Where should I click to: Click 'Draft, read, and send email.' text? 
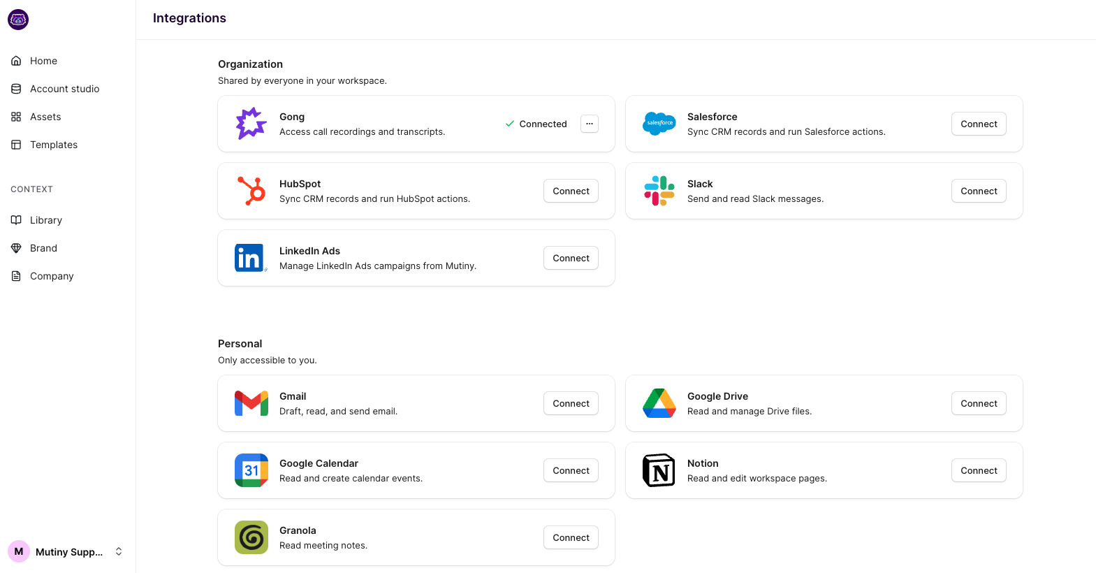tap(338, 412)
